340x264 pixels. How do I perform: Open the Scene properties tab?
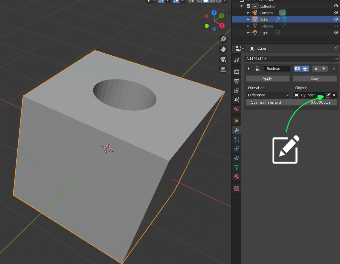click(x=236, y=100)
